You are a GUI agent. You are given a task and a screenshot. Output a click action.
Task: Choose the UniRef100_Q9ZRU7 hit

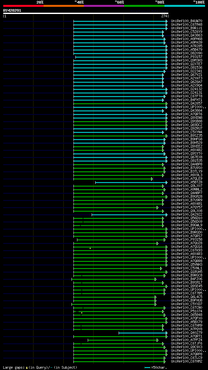(187, 129)
